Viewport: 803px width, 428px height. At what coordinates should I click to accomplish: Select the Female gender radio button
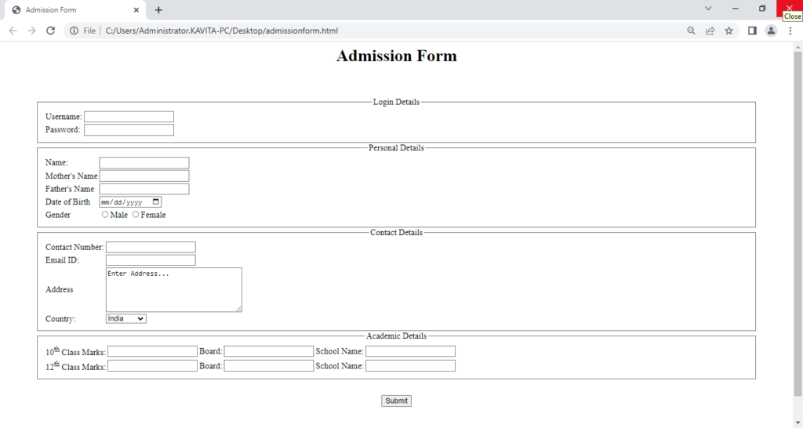(136, 215)
